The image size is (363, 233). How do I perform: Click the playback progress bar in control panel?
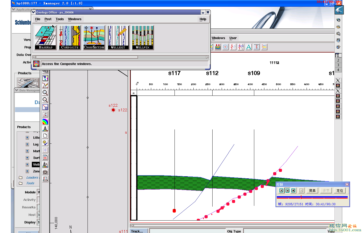(312, 197)
